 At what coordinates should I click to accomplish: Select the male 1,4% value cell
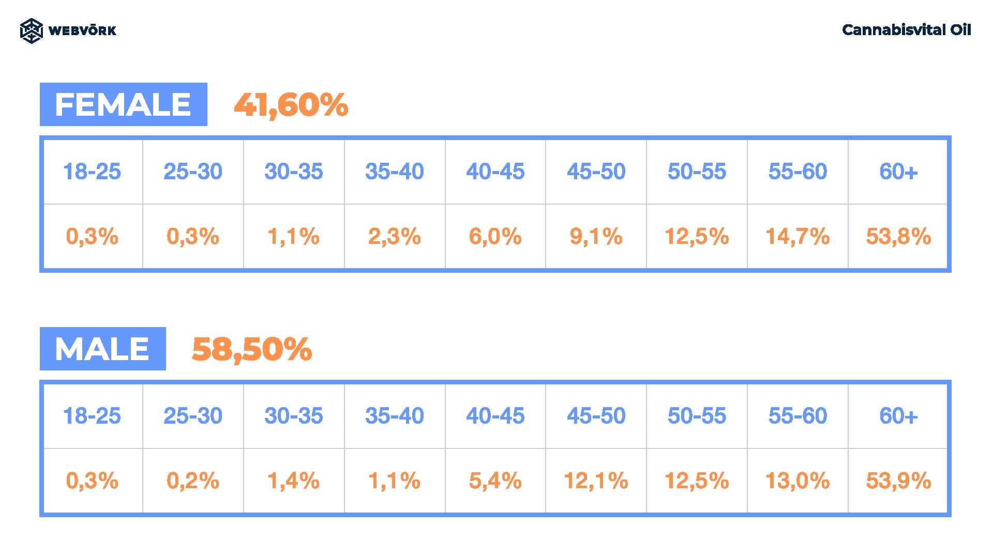[293, 481]
